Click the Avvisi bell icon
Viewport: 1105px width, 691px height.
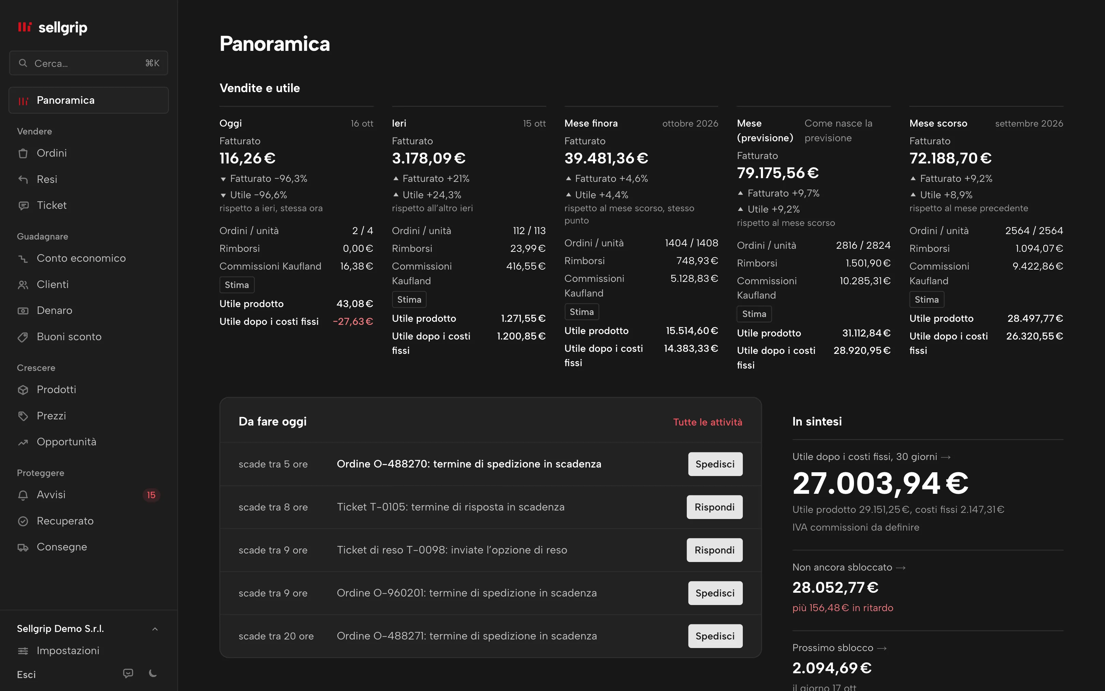pos(23,495)
